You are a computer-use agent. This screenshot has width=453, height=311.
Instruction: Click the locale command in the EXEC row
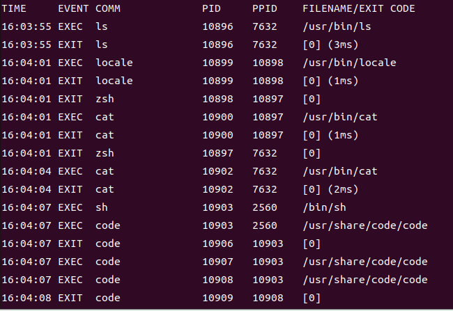coord(114,63)
